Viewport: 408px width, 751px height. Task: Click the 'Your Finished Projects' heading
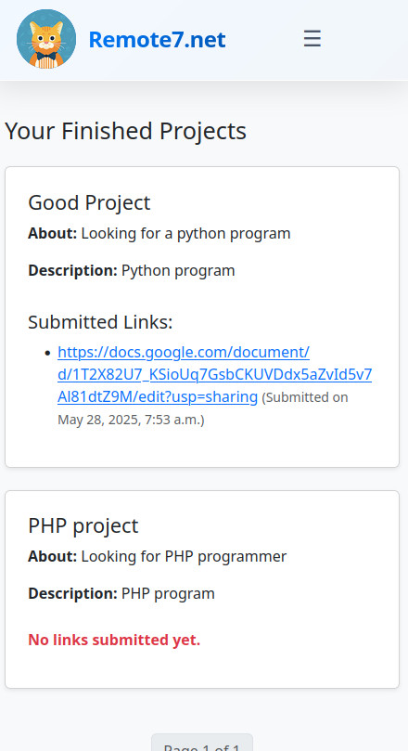(125, 131)
